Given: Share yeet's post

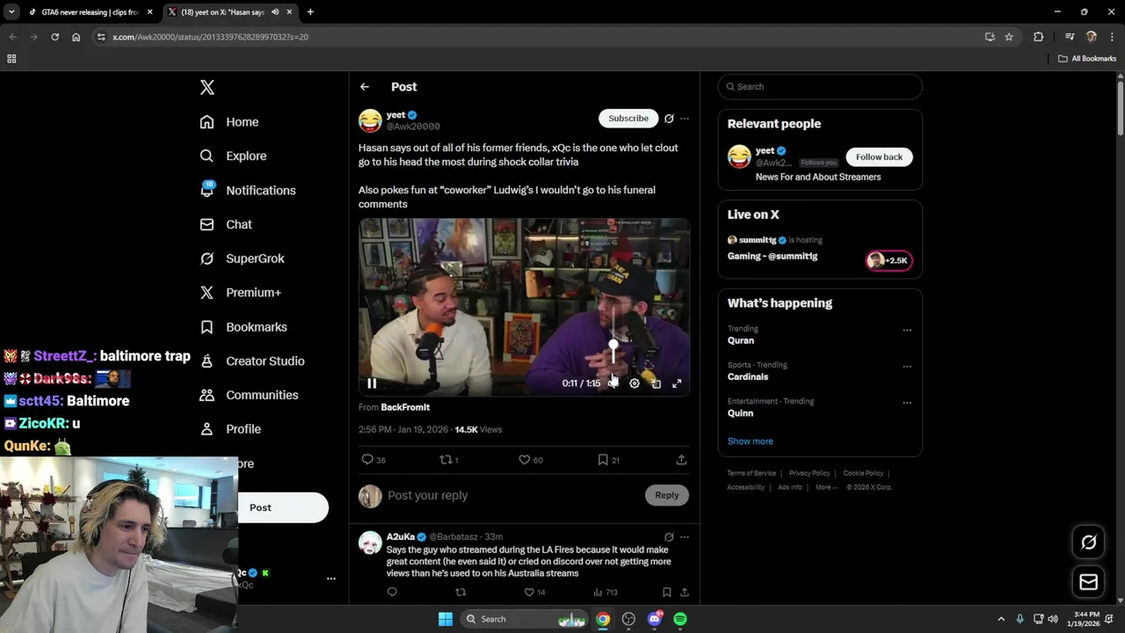Looking at the screenshot, I should tap(681, 460).
